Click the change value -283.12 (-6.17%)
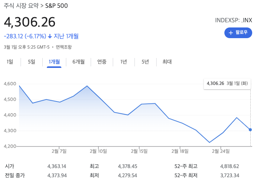The image size is (256, 185). pyautogui.click(x=25, y=36)
